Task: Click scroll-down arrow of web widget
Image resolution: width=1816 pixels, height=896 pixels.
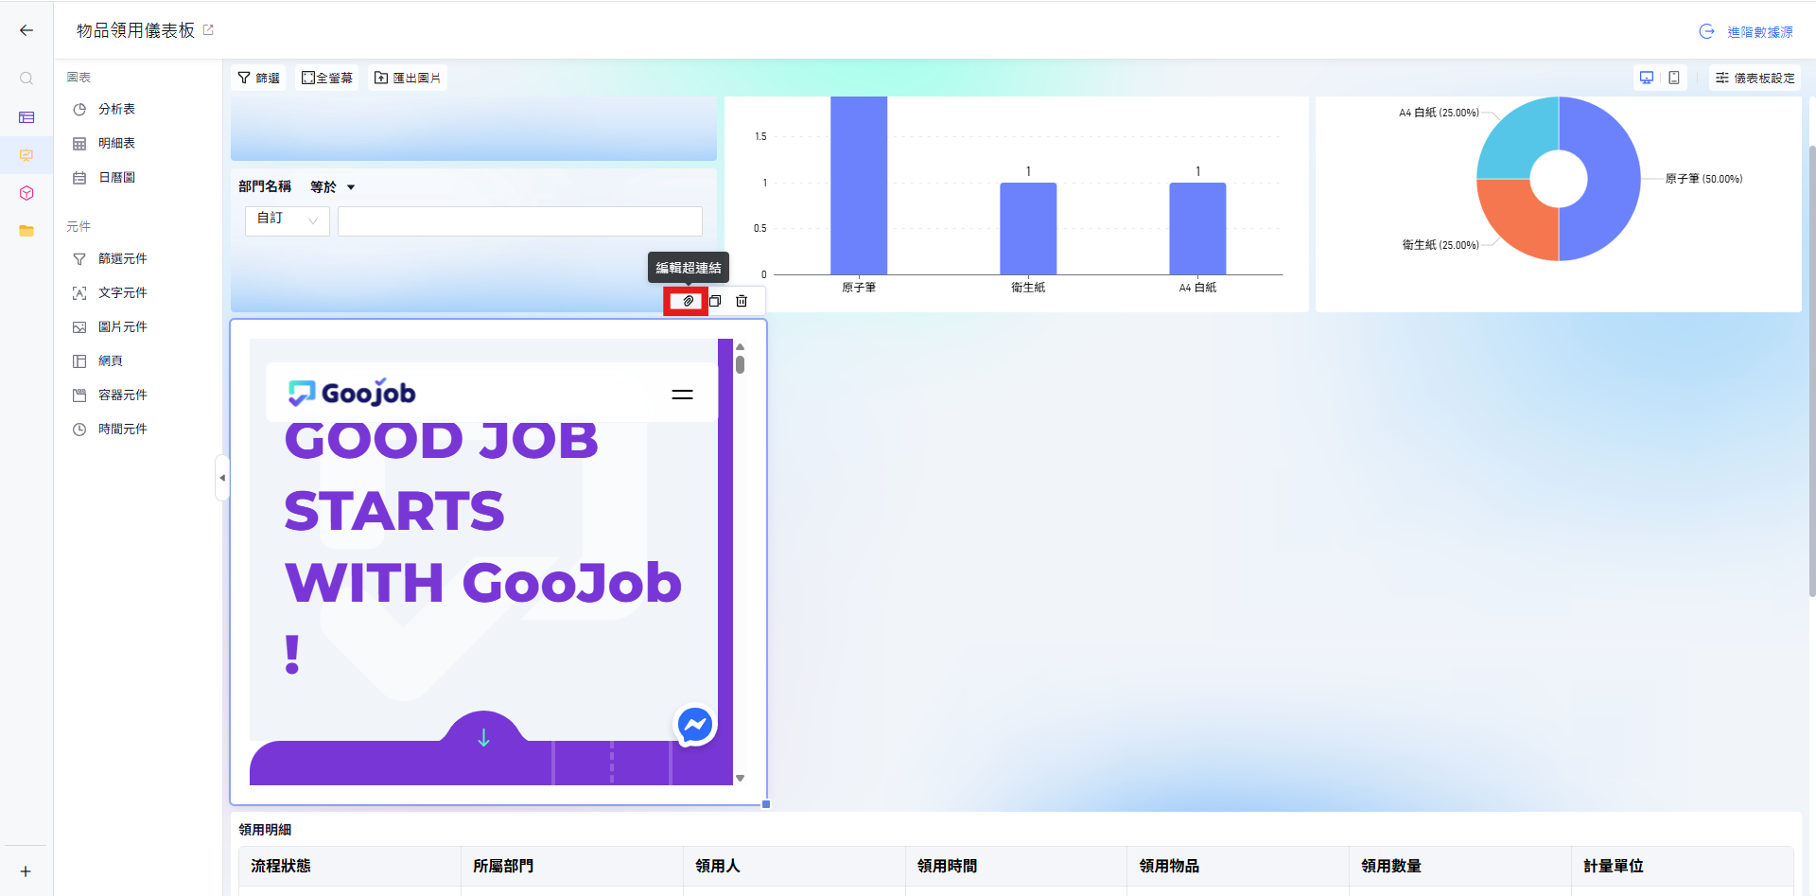Action: [740, 778]
